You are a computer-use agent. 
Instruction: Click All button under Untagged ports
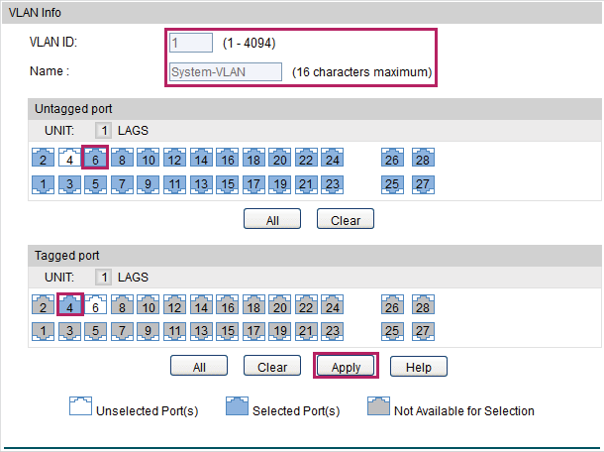(x=272, y=219)
